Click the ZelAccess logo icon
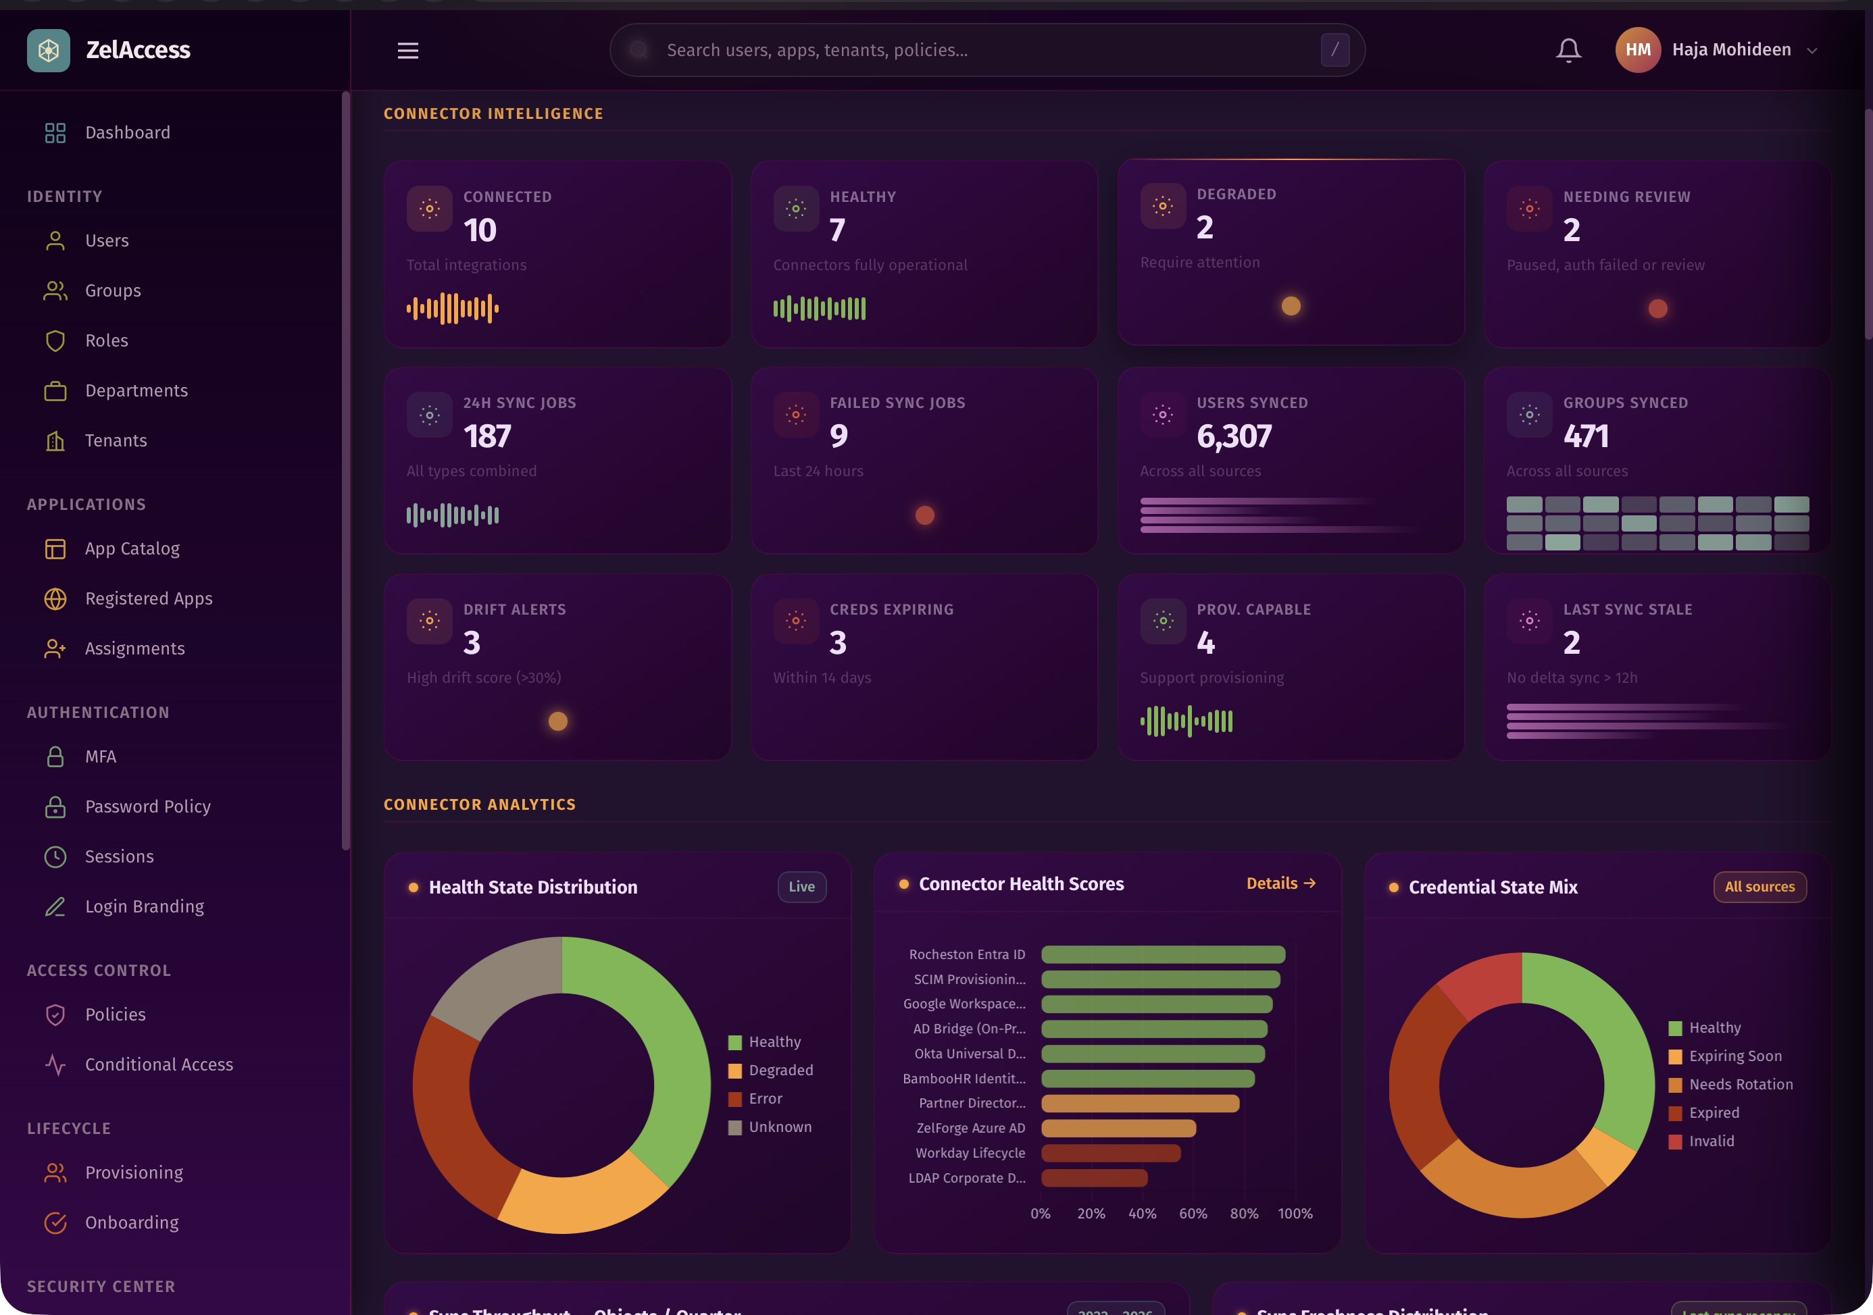1873x1315 pixels. coord(48,51)
